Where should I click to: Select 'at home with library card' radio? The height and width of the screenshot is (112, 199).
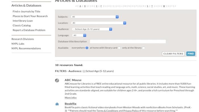[119, 48]
